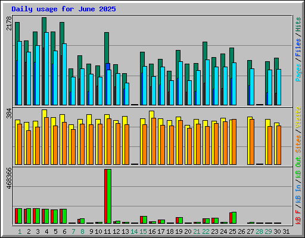Click day 28 on the x-axis
305x238 pixels.
[259, 231]
